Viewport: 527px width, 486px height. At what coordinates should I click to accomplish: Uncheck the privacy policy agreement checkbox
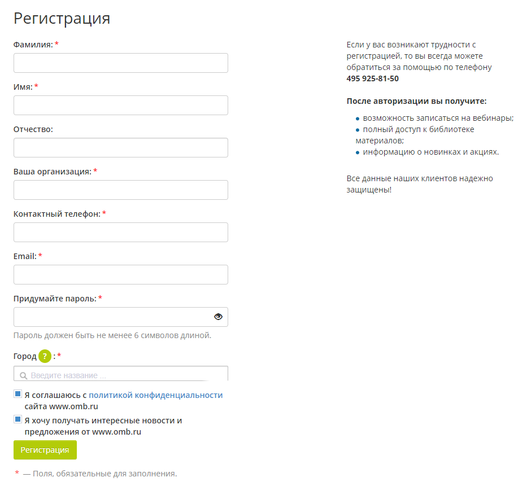coord(18,394)
